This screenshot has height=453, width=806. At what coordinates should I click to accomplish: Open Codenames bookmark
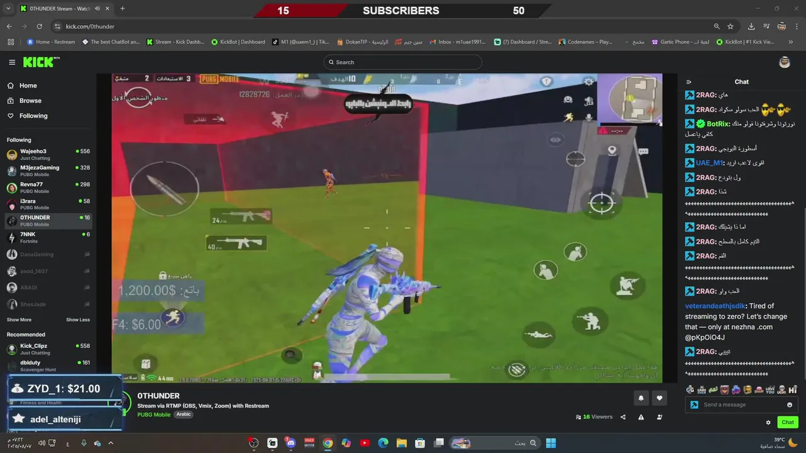point(586,42)
